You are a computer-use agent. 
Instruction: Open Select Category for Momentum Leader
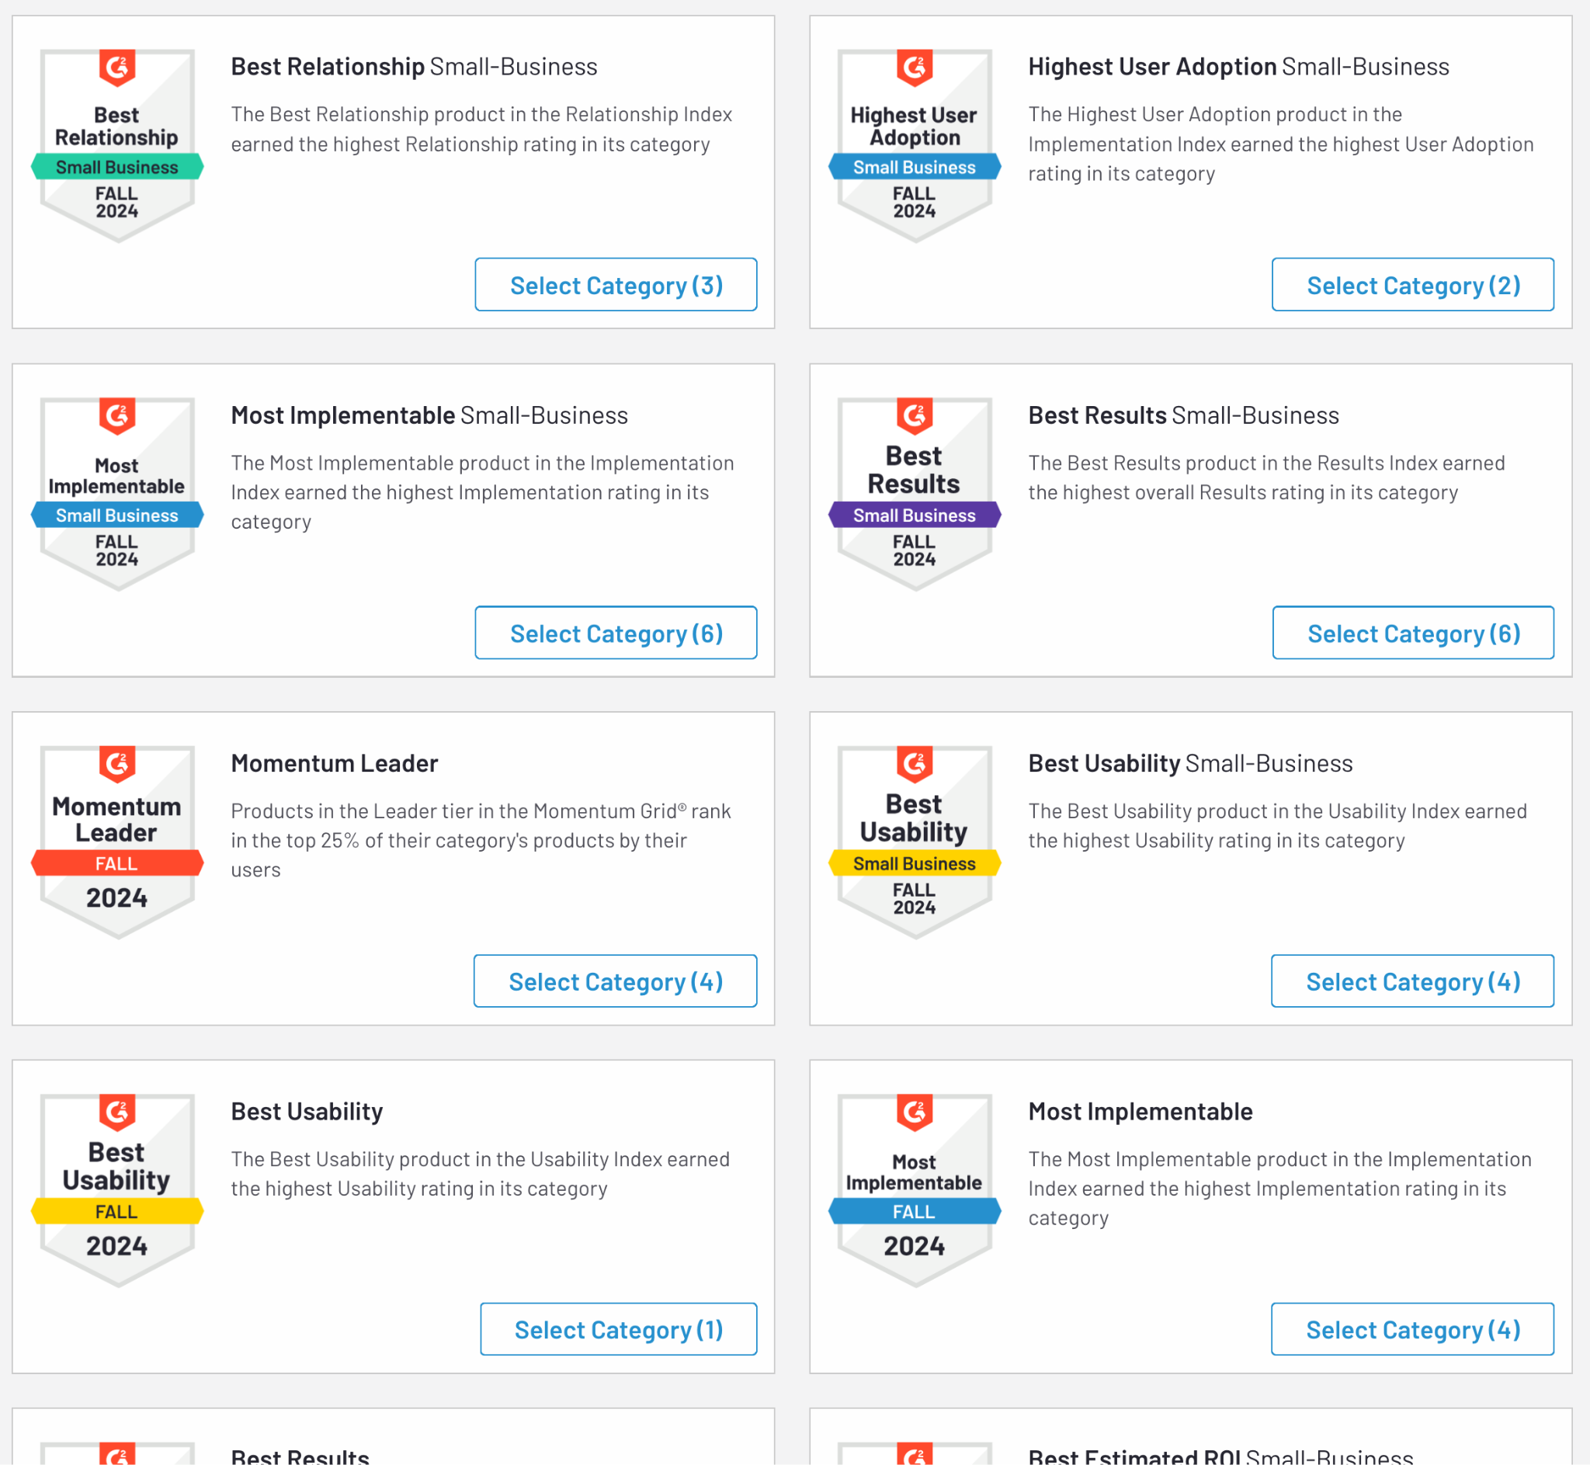(615, 981)
